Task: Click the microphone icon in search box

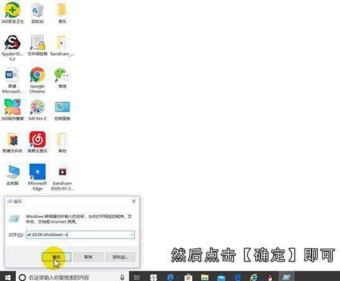Action: [x=122, y=277]
